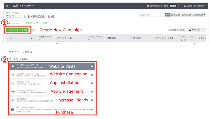The width and height of the screenshot is (210, 119).
Task: Sort by キャンペーンID column header
Action: click(x=96, y=38)
